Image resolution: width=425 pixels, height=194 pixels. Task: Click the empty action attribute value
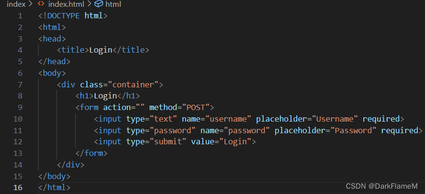tap(140, 108)
